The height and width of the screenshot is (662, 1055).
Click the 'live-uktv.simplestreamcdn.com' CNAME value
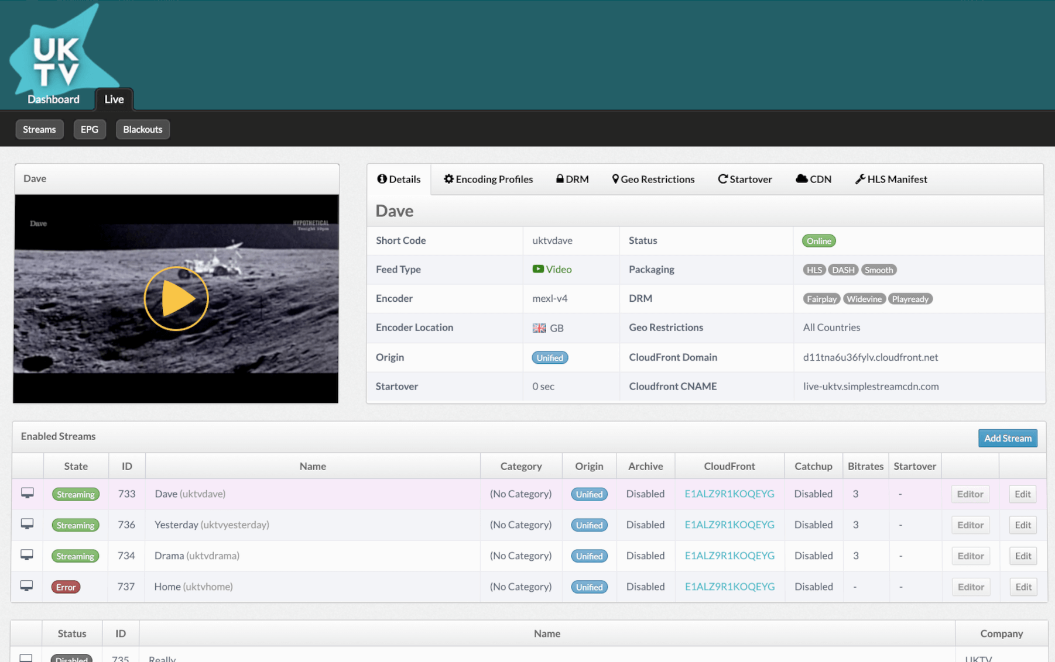click(871, 386)
